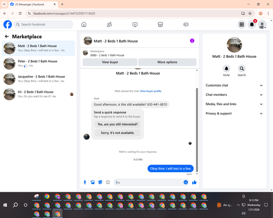This screenshot has height=218, width=273.
Task: Click the Aa message input field
Action: pos(149,182)
